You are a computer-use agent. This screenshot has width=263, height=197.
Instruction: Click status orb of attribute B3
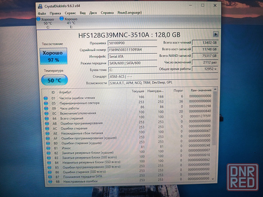pyautogui.click(x=49, y=158)
